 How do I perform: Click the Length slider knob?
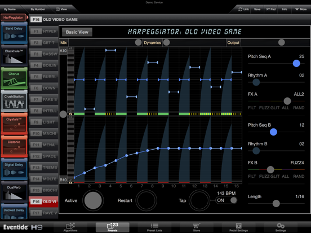point(276,204)
